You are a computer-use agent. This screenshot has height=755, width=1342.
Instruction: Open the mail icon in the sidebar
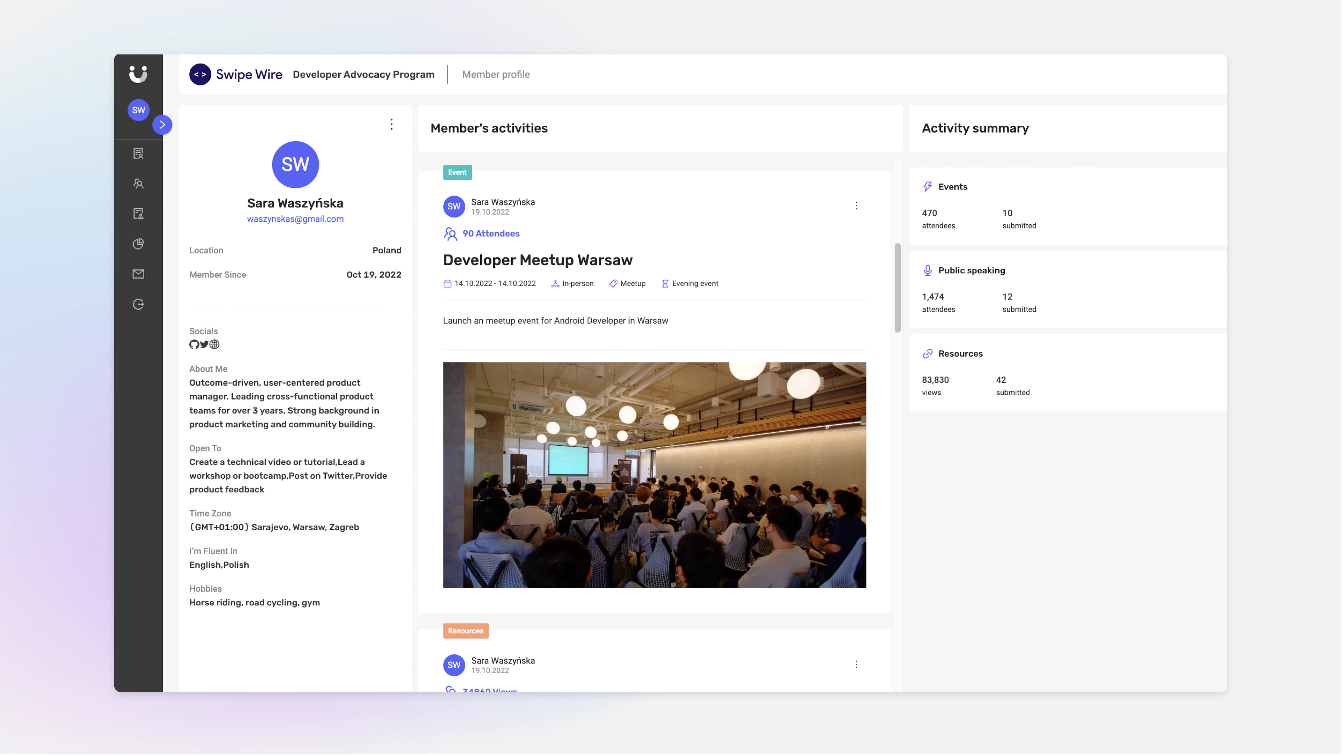tap(139, 274)
